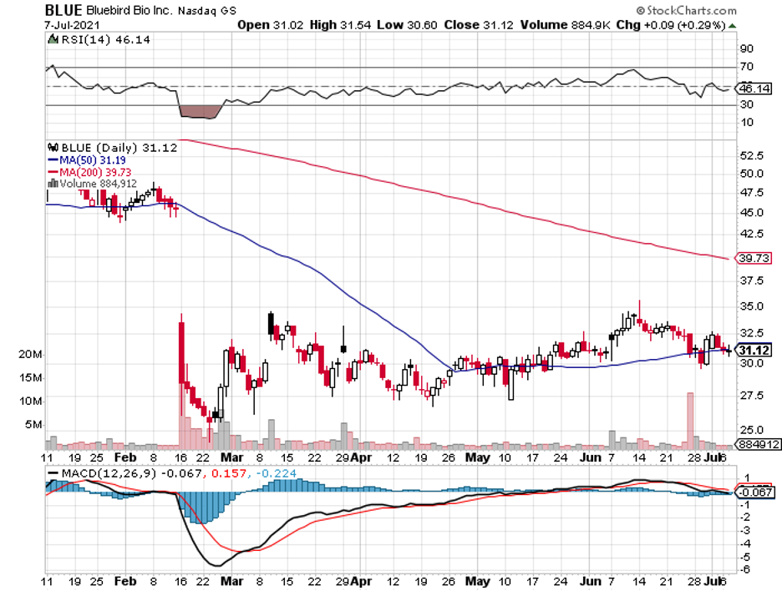Click the MACD(12,26,9) -0.067 legend label
The height and width of the screenshot is (591, 782).
point(132,473)
